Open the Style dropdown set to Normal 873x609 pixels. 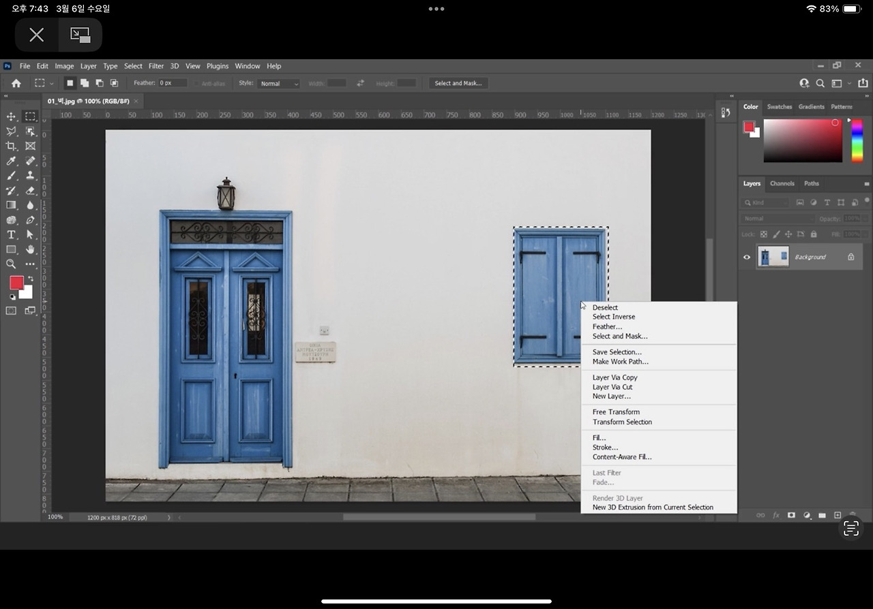tap(278, 84)
